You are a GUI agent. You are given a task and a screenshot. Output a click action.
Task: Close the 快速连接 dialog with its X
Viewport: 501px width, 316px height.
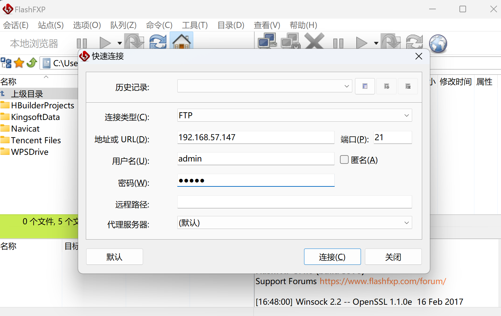419,56
